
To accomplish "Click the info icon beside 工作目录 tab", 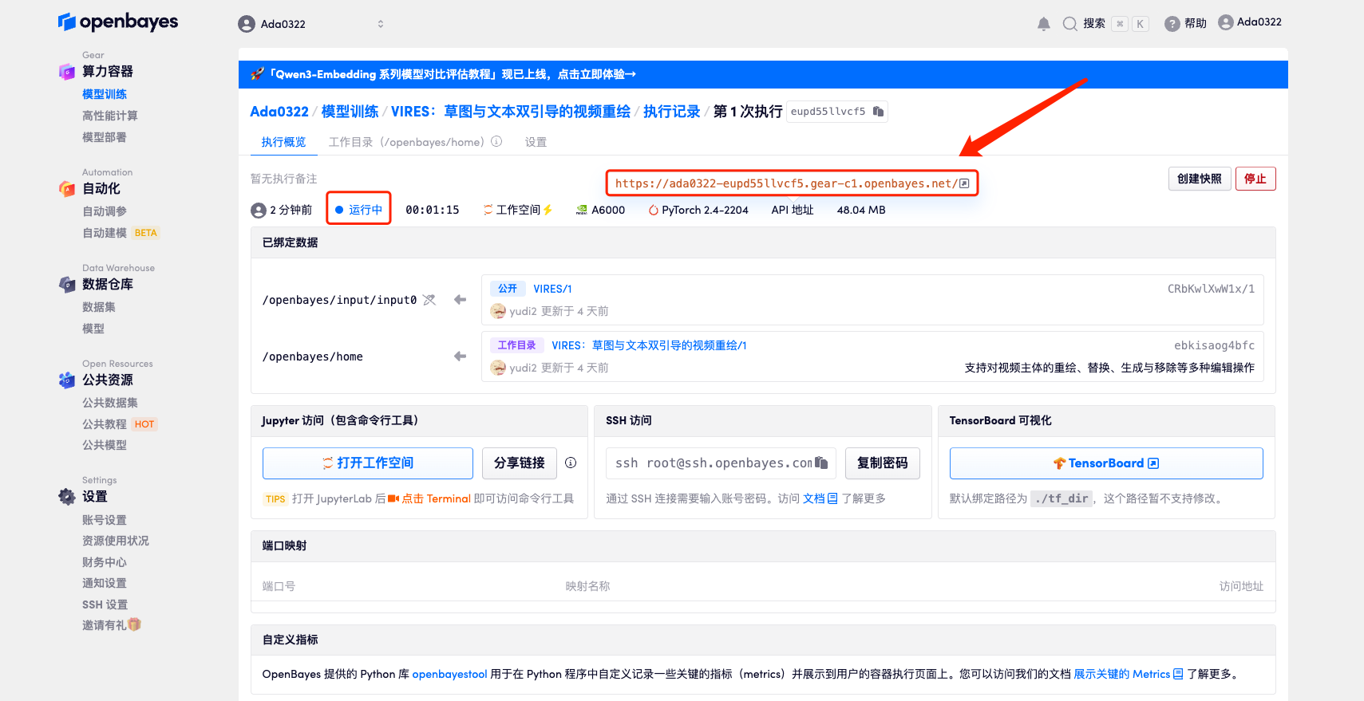I will pyautogui.click(x=496, y=142).
